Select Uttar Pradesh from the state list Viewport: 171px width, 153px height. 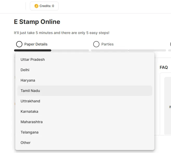tap(85, 59)
